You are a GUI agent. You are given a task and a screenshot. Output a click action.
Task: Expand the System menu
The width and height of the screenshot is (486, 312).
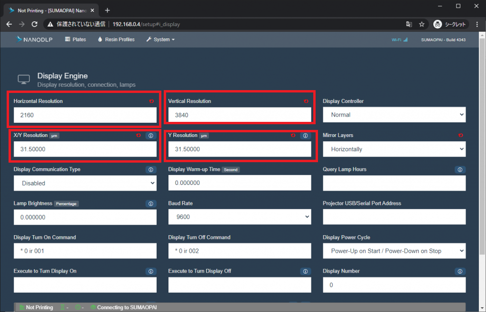(x=160, y=40)
